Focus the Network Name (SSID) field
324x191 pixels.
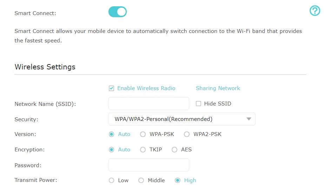[149, 104]
